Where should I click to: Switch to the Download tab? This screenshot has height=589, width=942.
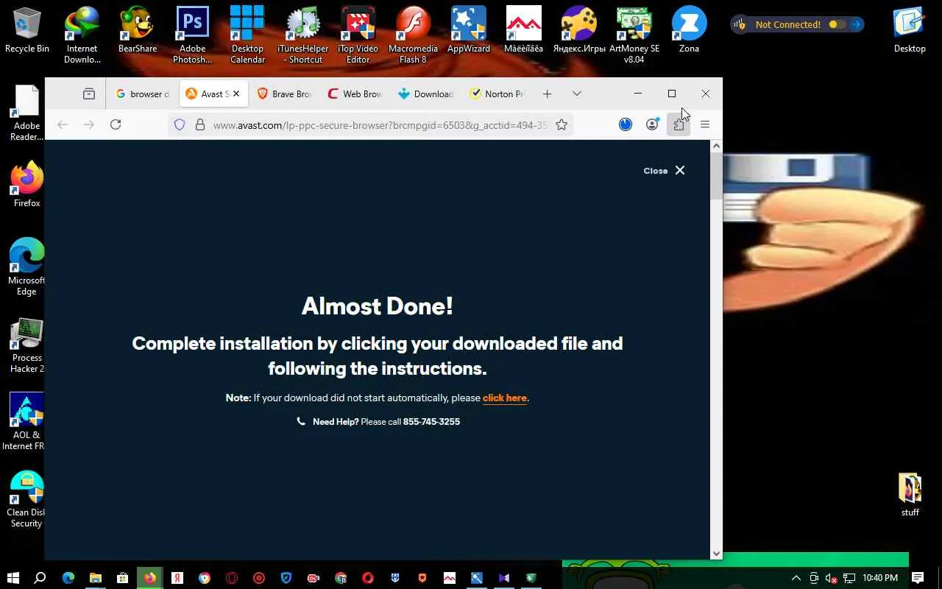point(425,94)
